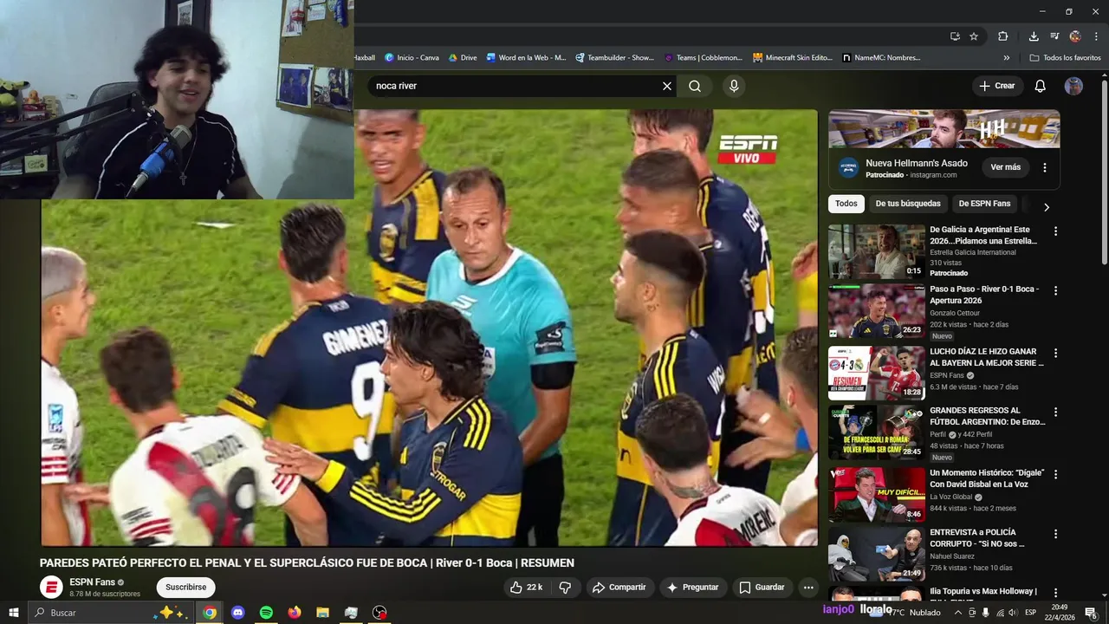The width and height of the screenshot is (1109, 624).
Task: Clear the YouTube search box text
Action: (x=667, y=86)
